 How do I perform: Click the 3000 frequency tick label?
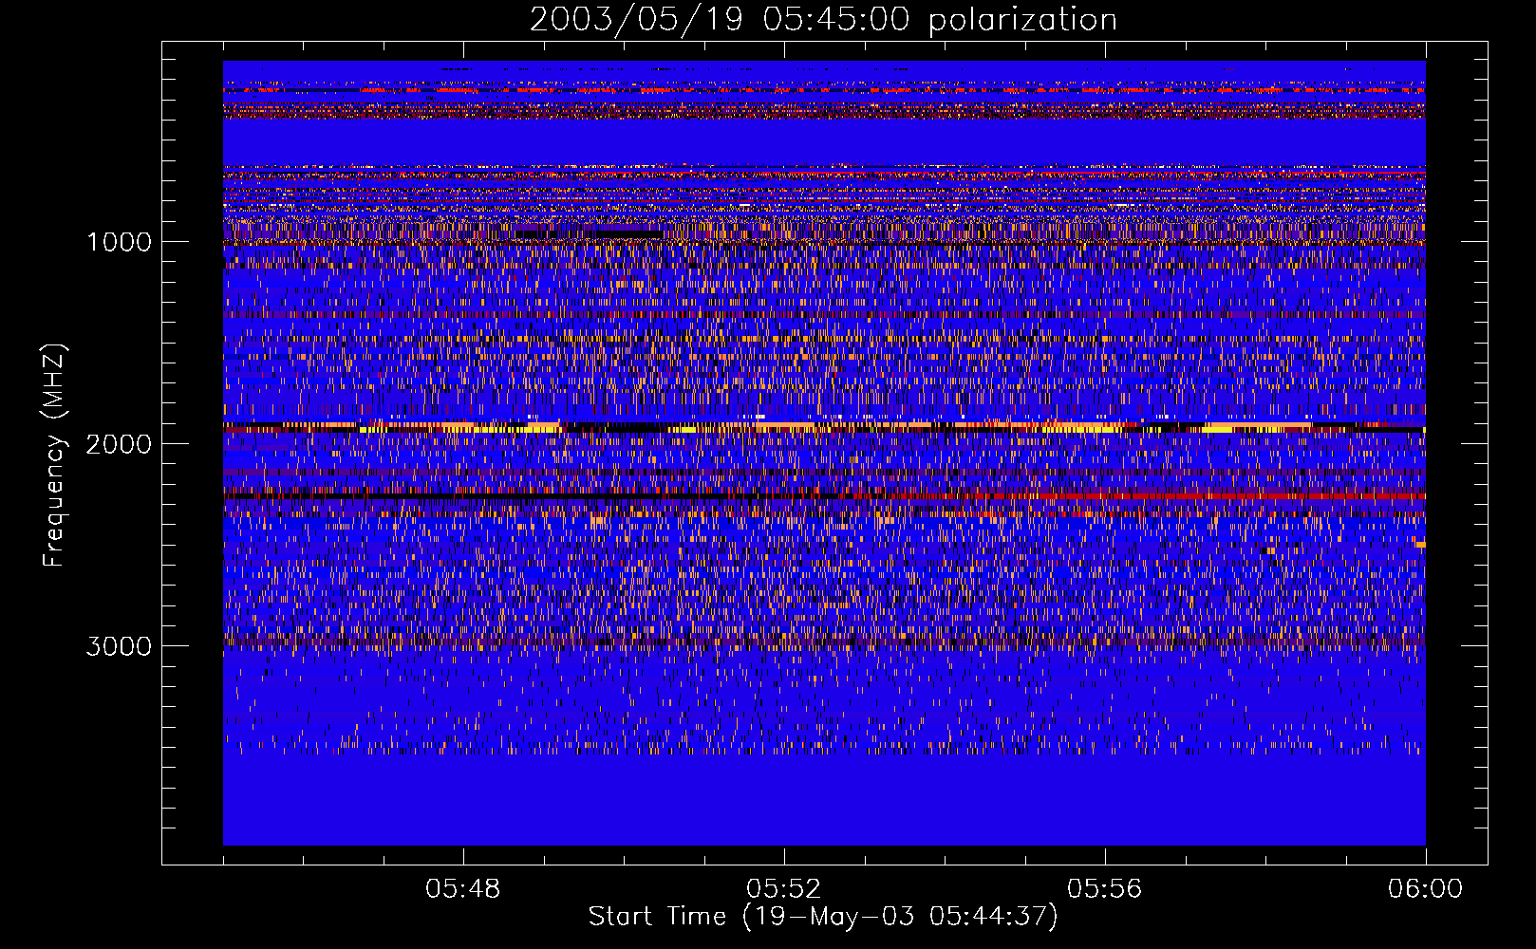119,645
